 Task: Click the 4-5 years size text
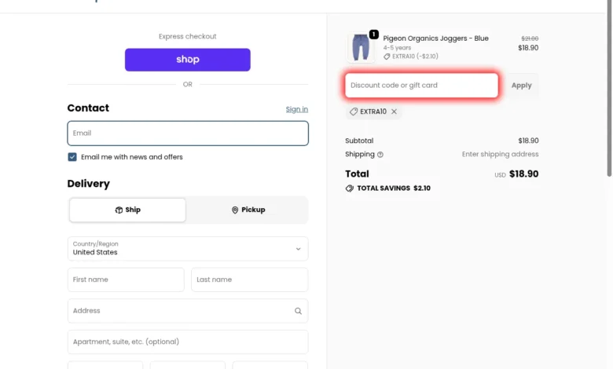397,48
